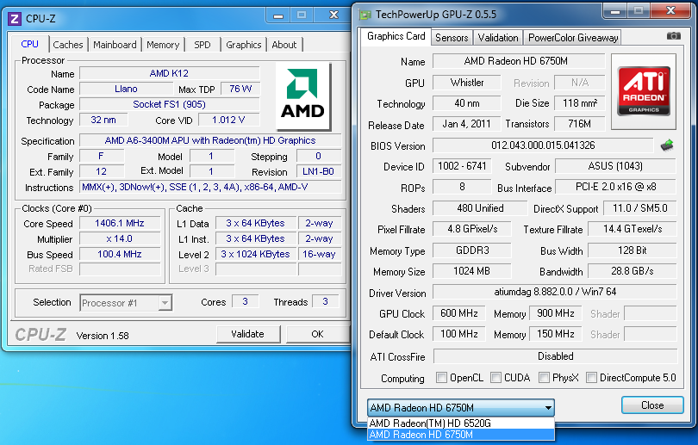Click the BIOS save chip icon
The width and height of the screenshot is (698, 445).
tap(667, 145)
